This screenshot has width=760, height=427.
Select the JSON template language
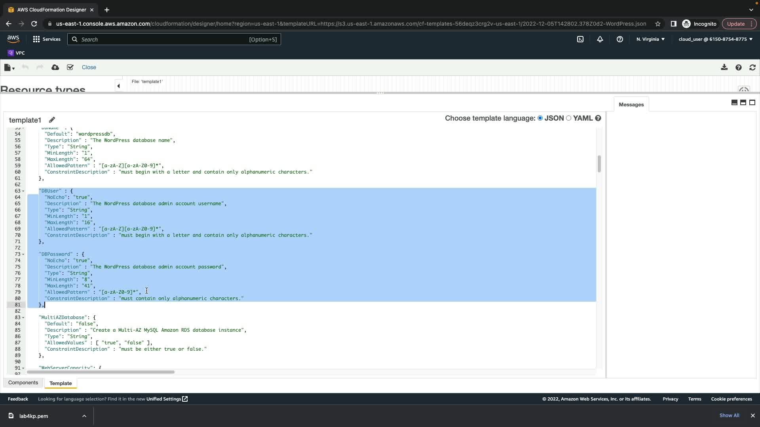coord(540,118)
